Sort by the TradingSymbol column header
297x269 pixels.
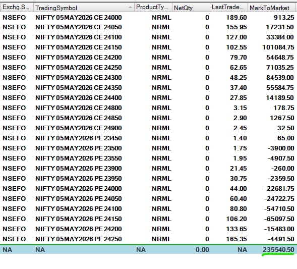point(84,8)
